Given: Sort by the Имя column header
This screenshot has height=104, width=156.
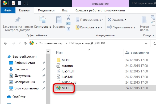Looking at the screenshot, I should tap(59, 53).
